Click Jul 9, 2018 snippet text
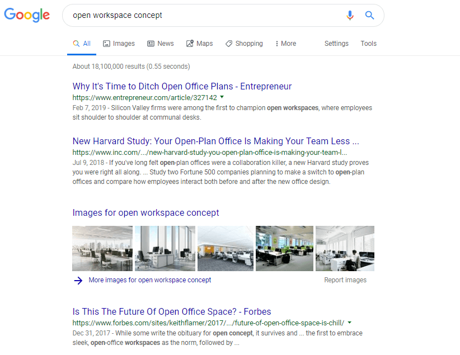Viewport: 460px width, 355px height. click(x=220, y=172)
